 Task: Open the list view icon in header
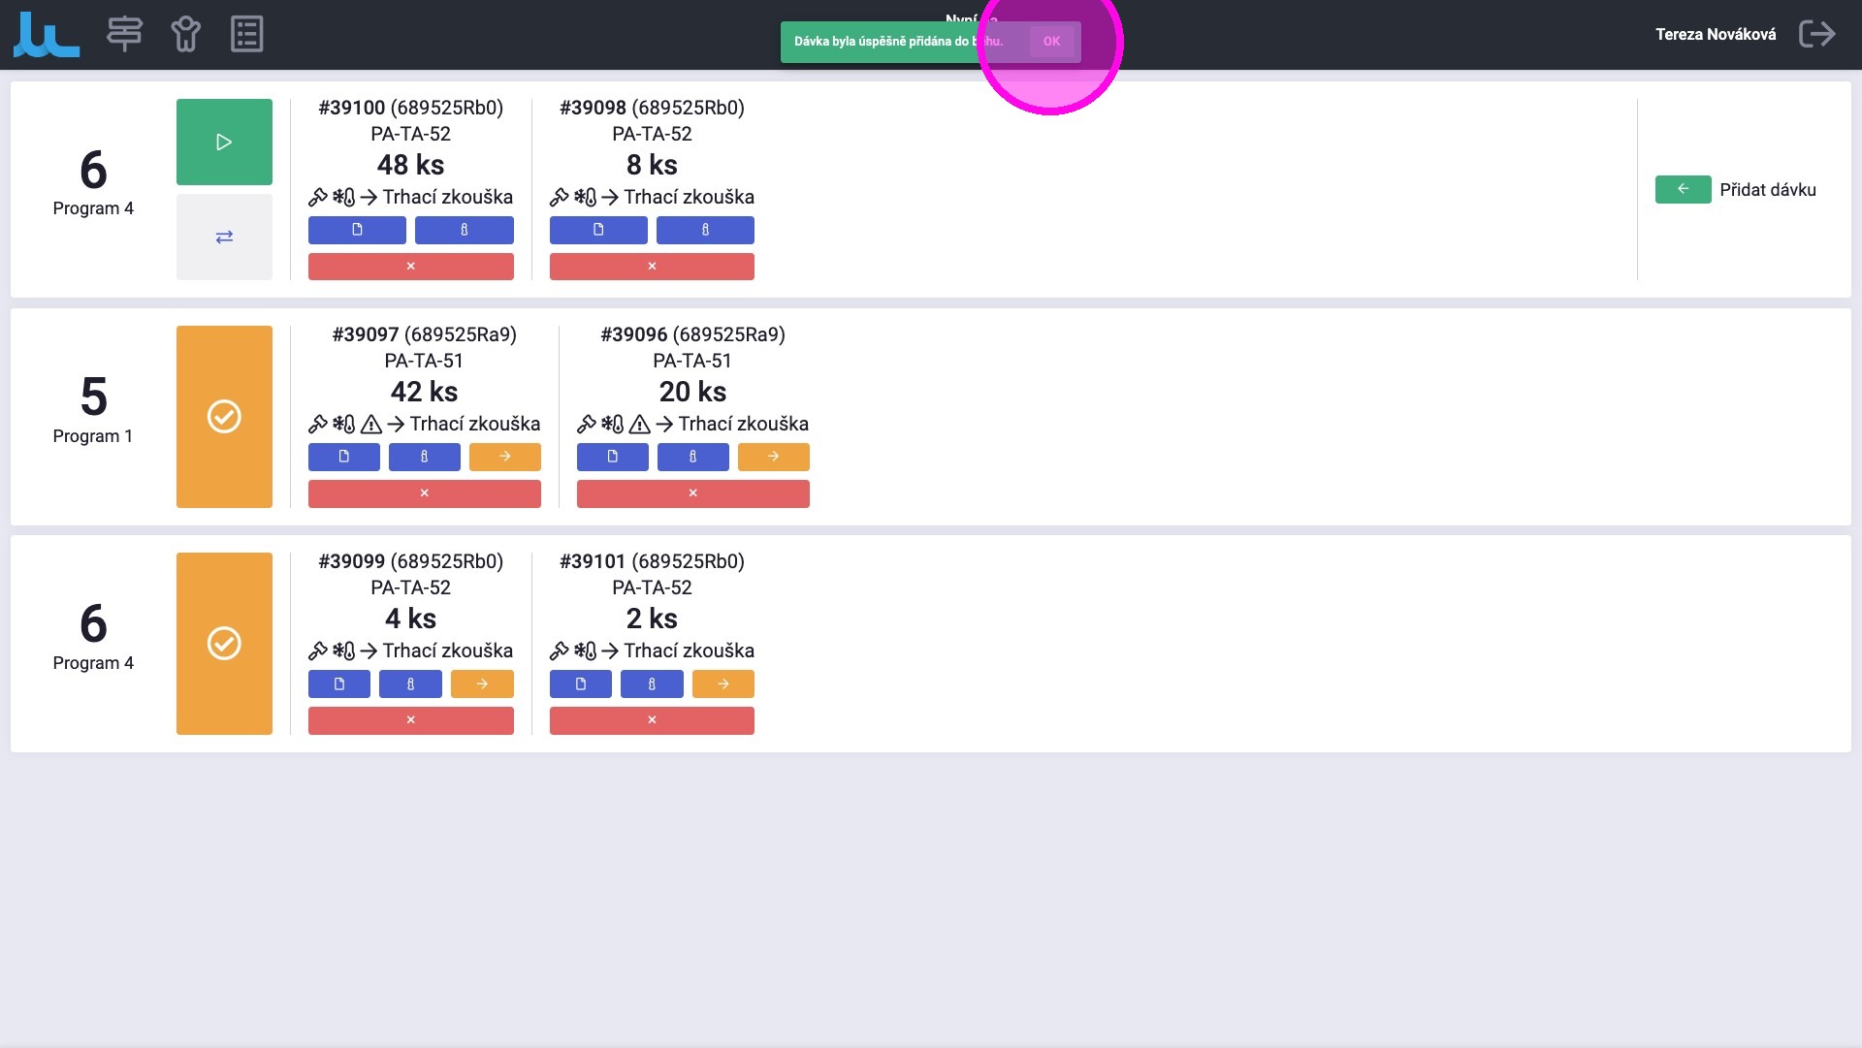246,34
